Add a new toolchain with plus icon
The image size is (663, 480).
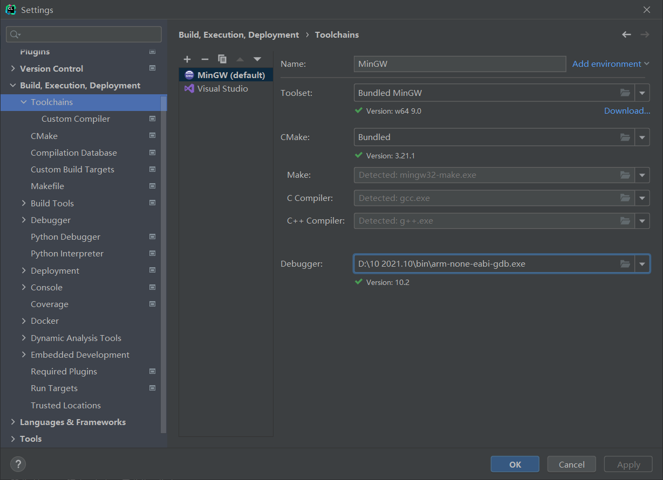pos(187,59)
